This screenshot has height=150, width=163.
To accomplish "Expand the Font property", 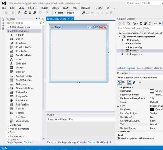I will pos(118,106).
